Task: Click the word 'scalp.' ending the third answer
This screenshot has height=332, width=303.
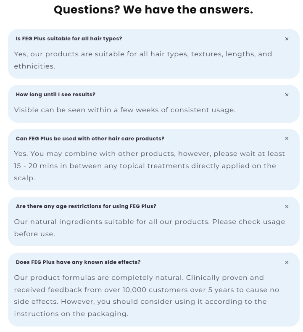Action: click(24, 178)
